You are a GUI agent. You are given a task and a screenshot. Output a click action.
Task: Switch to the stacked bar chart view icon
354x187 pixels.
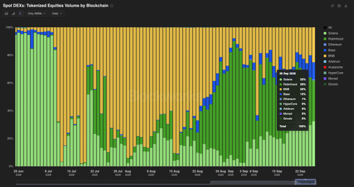[x=6, y=14]
